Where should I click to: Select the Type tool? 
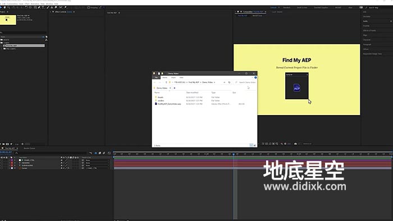pos(43,7)
